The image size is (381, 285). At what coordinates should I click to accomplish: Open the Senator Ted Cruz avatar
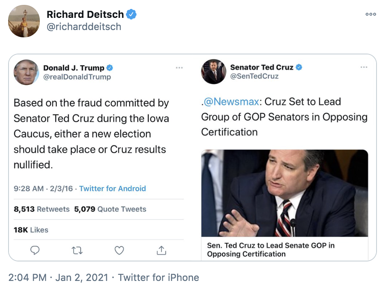(214, 72)
